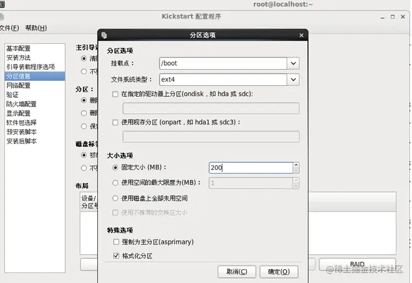
Task: Open the 挂载点 mount point dropdown arrow
Action: click(293, 63)
